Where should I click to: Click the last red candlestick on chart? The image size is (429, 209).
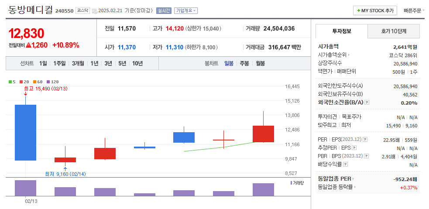click(x=263, y=134)
